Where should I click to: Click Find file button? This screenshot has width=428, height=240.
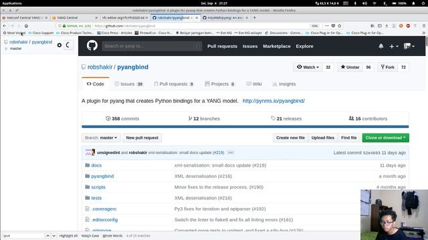coord(349,138)
